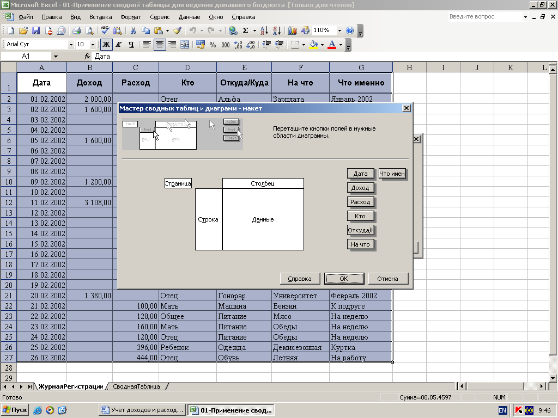Select the Что имен field button
This screenshot has height=418, width=558.
tap(392, 174)
